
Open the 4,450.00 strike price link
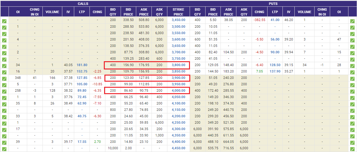point(178,148)
